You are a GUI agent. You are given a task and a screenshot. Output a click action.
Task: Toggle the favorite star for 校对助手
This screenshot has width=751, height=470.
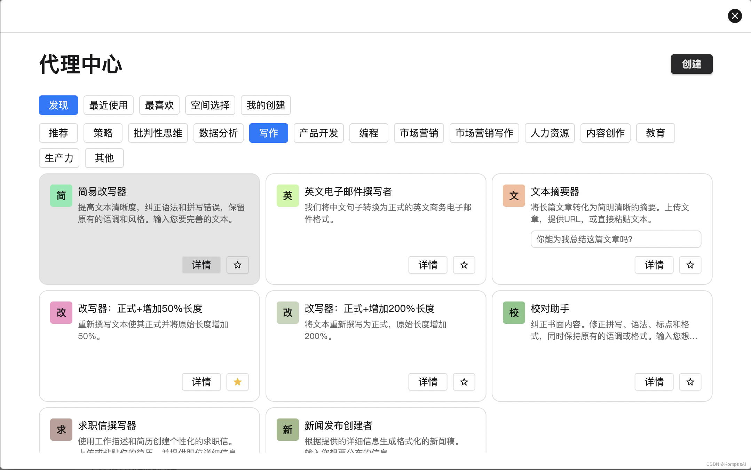point(690,382)
